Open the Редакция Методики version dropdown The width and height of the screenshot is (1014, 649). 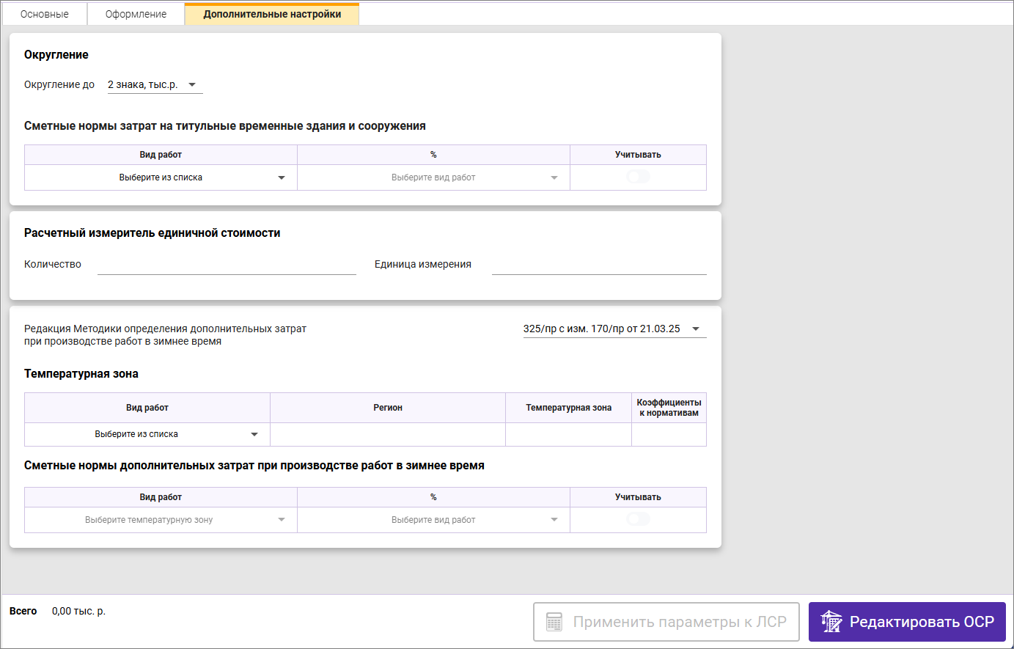click(614, 329)
